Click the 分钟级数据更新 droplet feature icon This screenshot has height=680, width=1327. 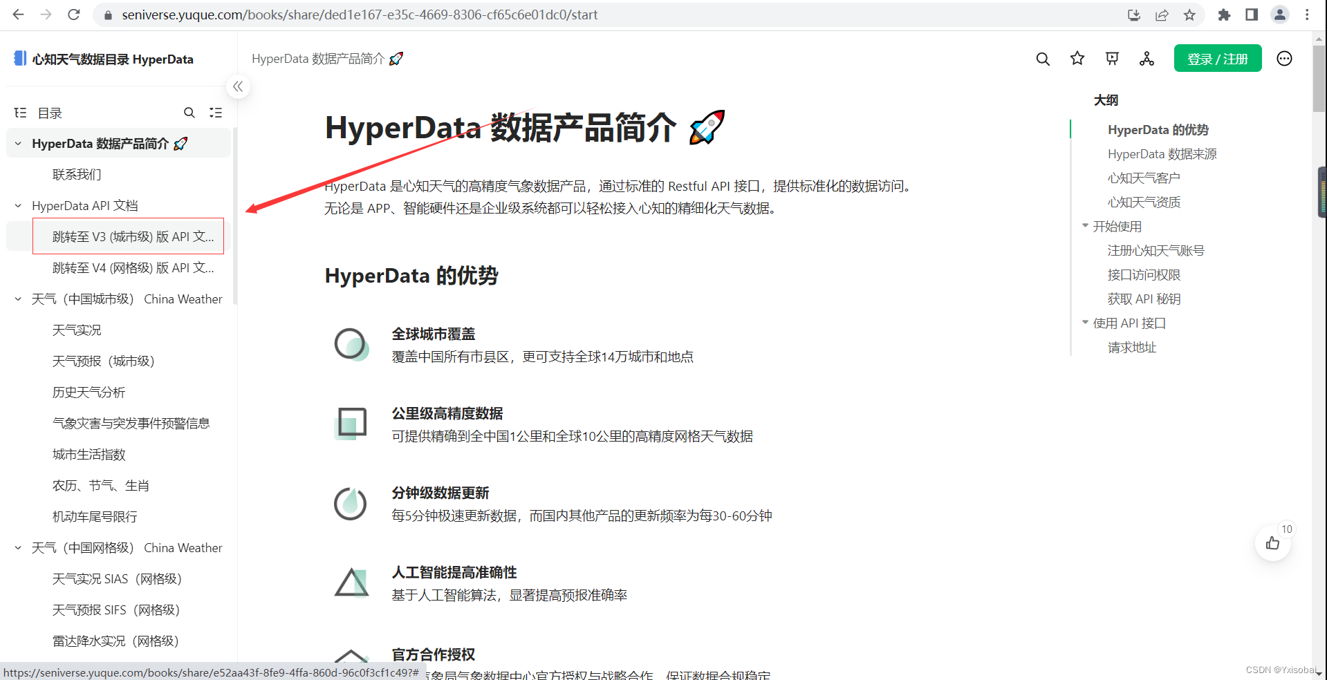coord(351,503)
